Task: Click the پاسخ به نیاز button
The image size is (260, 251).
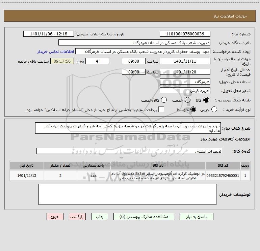Action: tap(197, 217)
